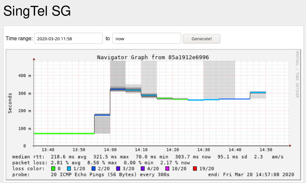
Task: Click the blue 2/20 loss swatch
Action: pos(93,169)
